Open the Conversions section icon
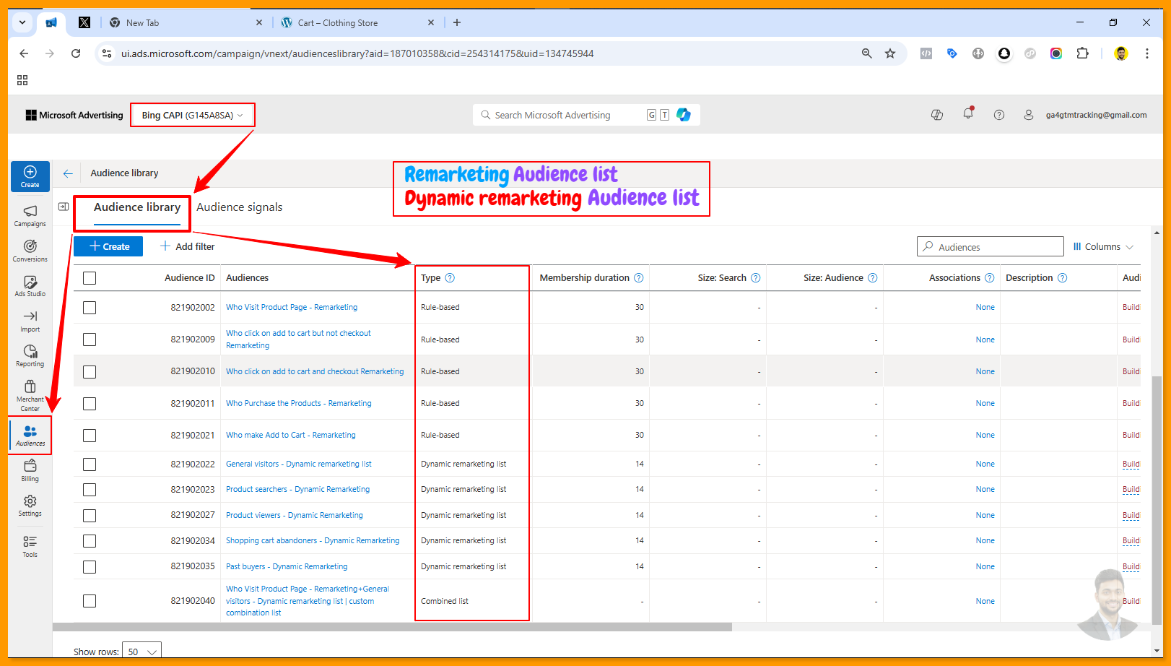 coord(30,250)
